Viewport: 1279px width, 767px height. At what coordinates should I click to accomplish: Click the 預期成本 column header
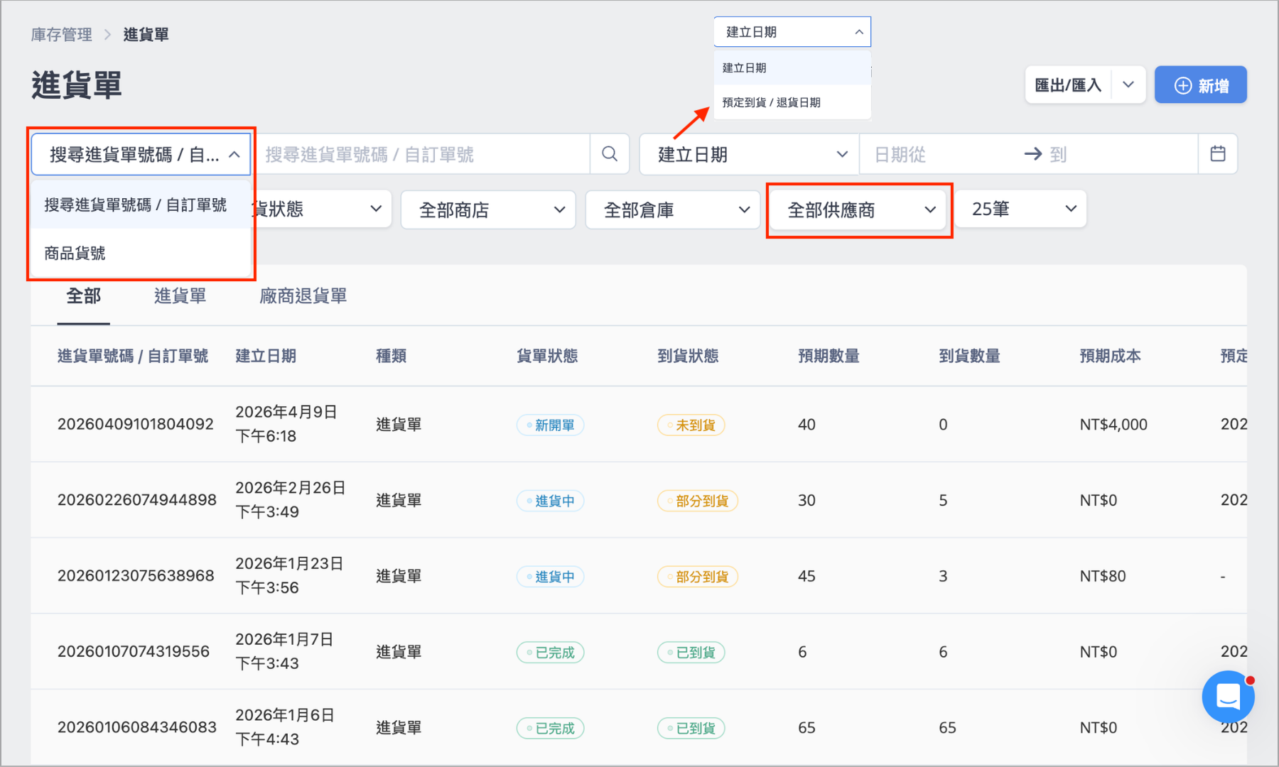[x=1110, y=356]
